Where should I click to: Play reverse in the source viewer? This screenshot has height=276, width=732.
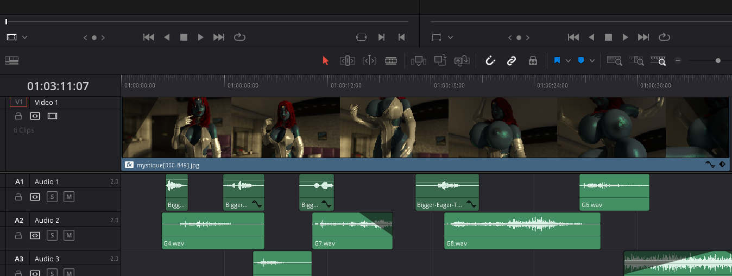point(167,37)
